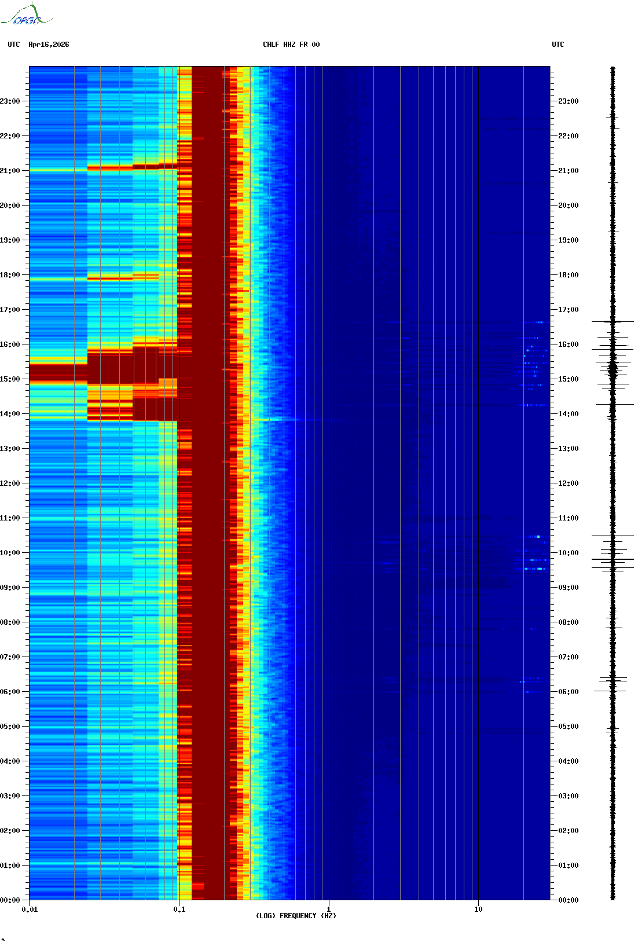
Task: Select the 1 Hz frequency axis label
Action: 329,910
